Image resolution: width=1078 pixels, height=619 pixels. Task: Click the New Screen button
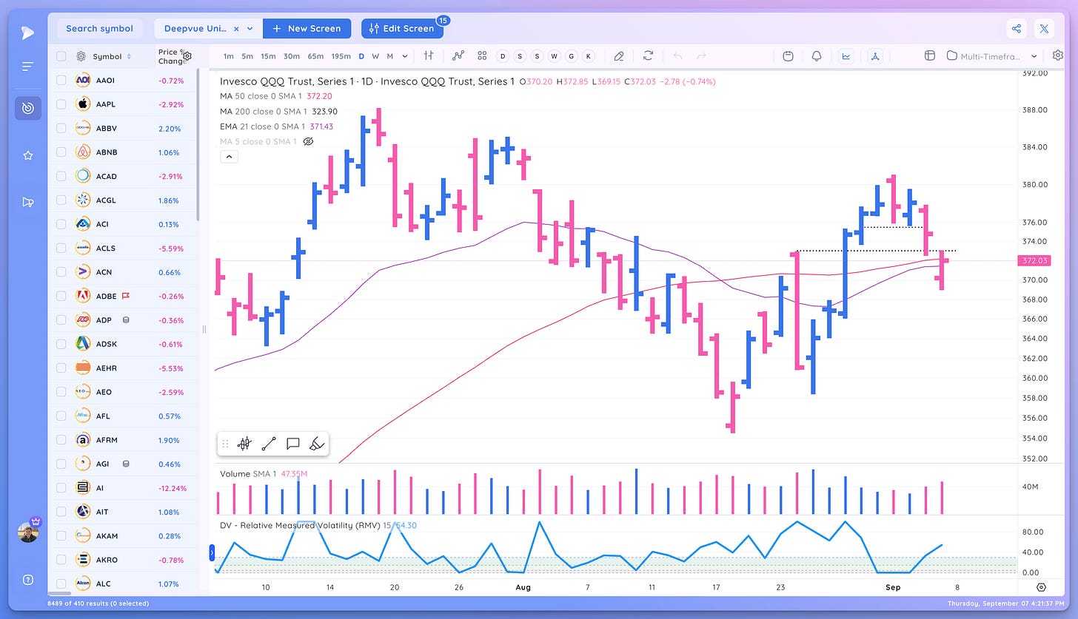pyautogui.click(x=307, y=29)
